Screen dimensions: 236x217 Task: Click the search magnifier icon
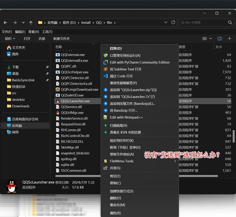(x=230, y=22)
